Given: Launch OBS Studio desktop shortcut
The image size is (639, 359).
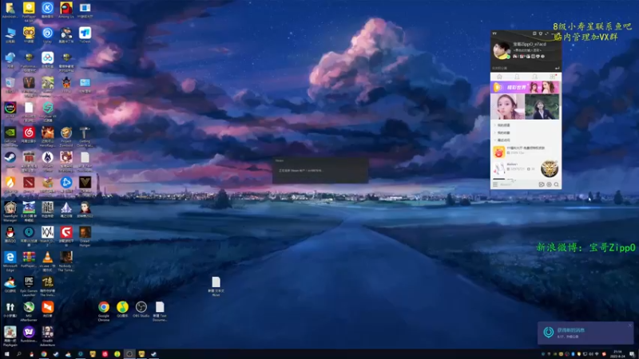Looking at the screenshot, I should tap(141, 309).
